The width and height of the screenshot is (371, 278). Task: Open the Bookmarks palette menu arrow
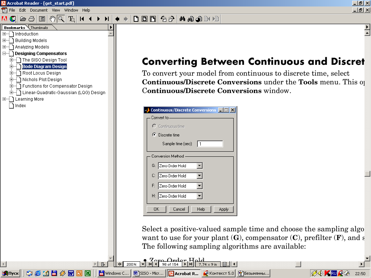pos(111,27)
